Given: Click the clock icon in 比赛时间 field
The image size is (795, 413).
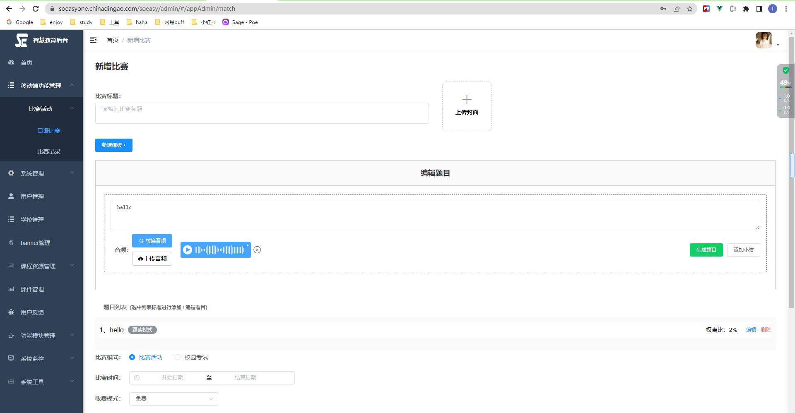Looking at the screenshot, I should pos(137,378).
